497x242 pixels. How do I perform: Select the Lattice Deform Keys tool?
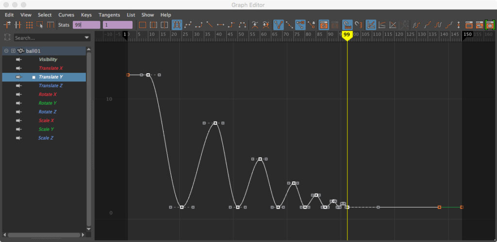pyautogui.click(x=29, y=25)
